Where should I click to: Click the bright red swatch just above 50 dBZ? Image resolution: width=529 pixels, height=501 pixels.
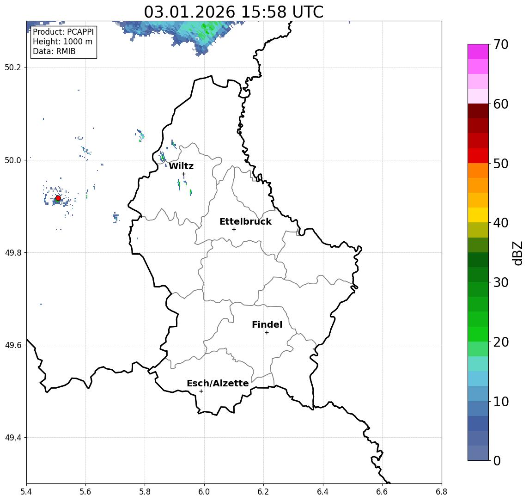coord(478,156)
